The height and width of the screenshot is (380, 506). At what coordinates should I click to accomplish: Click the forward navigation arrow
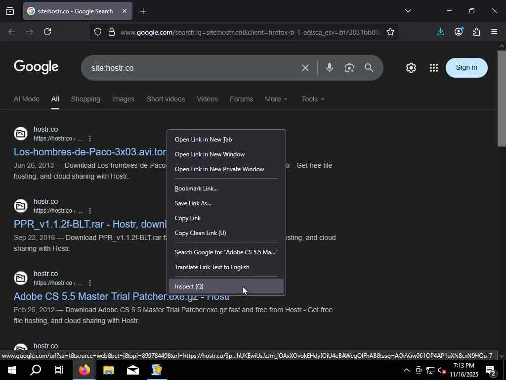(29, 32)
